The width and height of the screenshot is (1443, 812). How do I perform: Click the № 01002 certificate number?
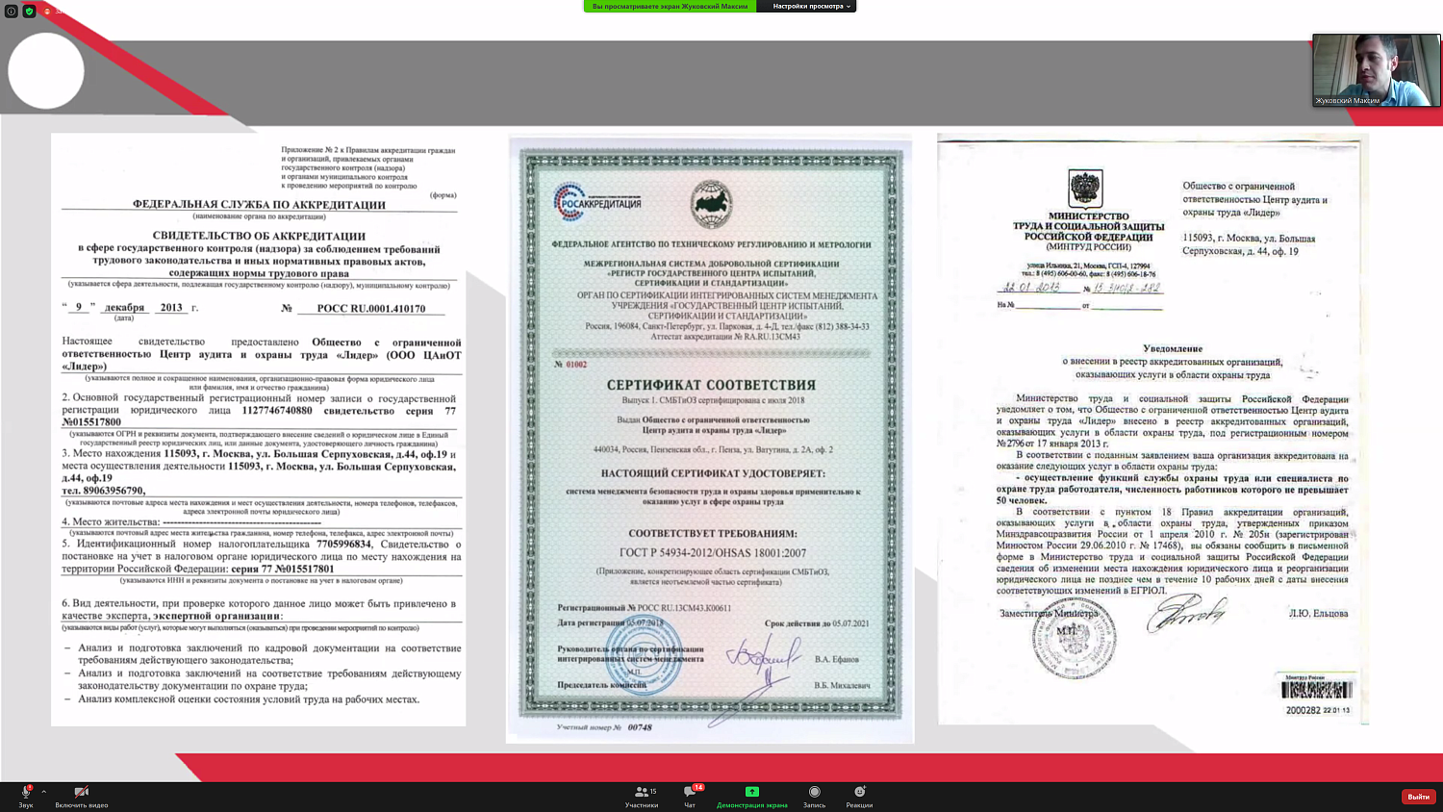coord(570,365)
